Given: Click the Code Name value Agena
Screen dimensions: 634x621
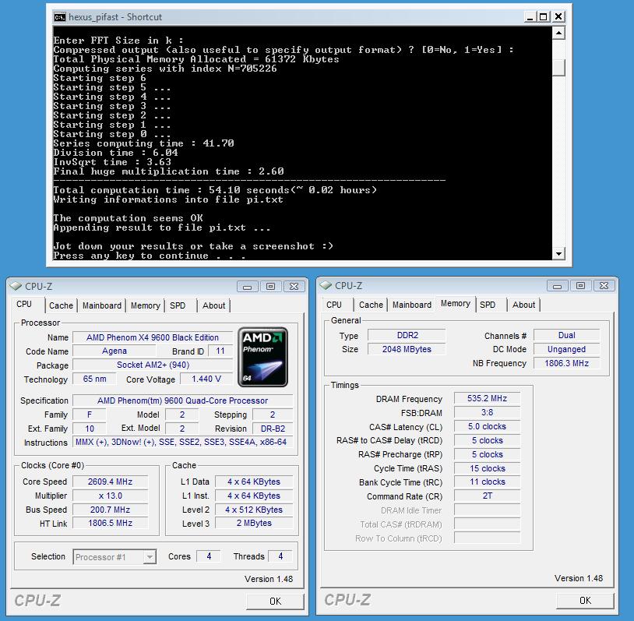Looking at the screenshot, I should (114, 351).
